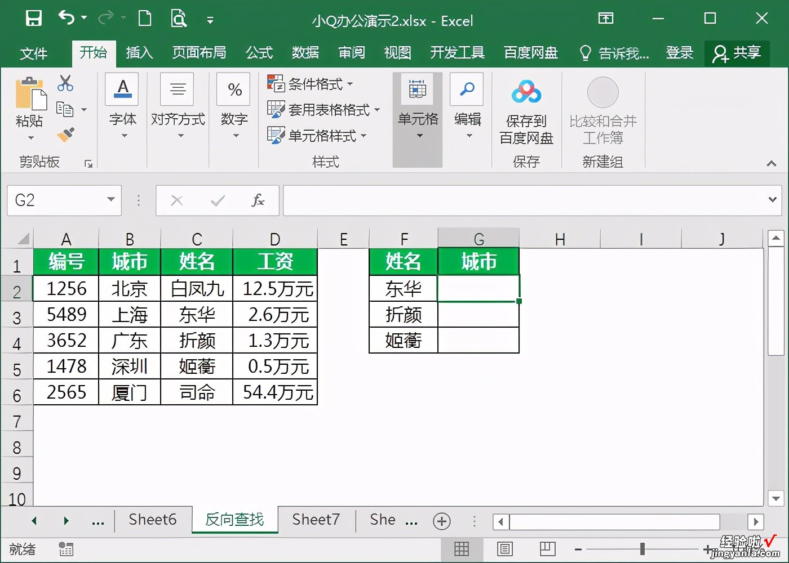
Task: Click the Copy icon in clipboard group
Action: pyautogui.click(x=65, y=109)
